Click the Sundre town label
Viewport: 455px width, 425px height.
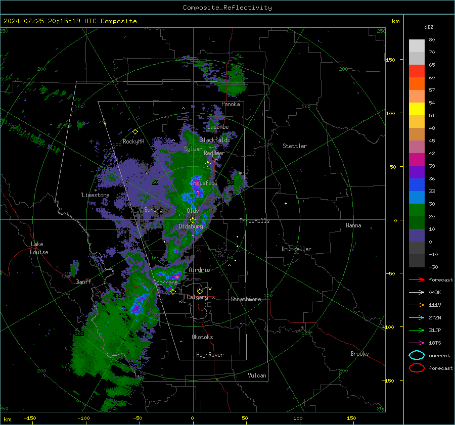[153, 210]
